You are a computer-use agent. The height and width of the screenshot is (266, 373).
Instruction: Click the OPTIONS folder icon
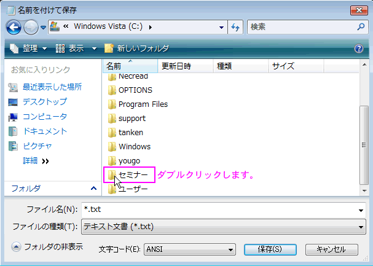[x=112, y=90]
